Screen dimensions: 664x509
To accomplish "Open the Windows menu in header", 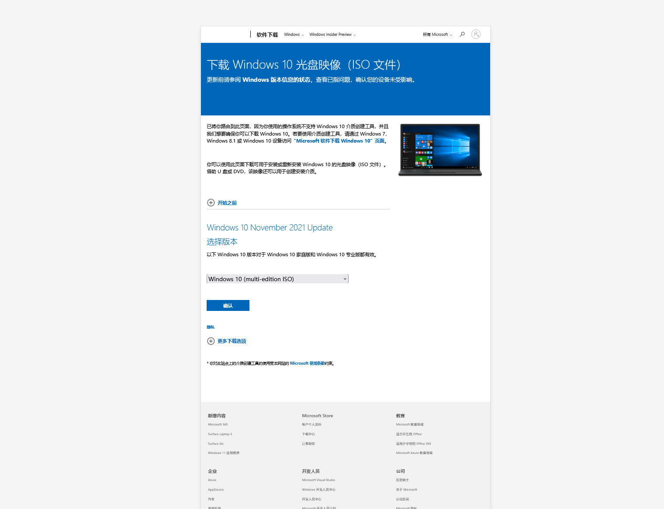I will (294, 35).
